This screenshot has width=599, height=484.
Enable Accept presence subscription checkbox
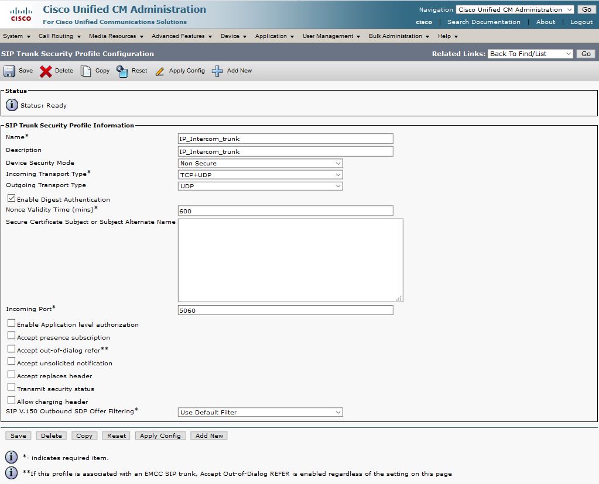[x=12, y=337]
